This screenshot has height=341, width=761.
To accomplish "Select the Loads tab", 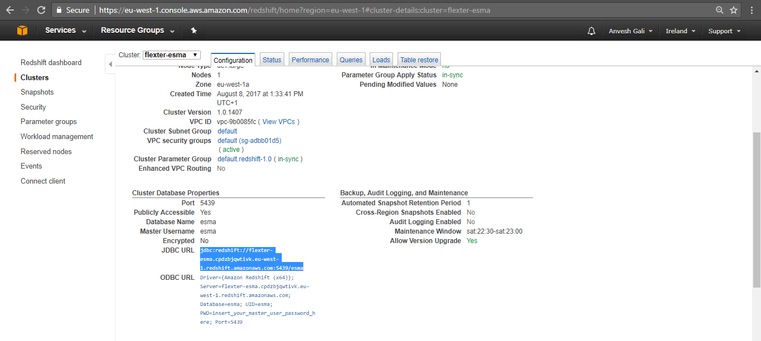I will click(x=381, y=60).
